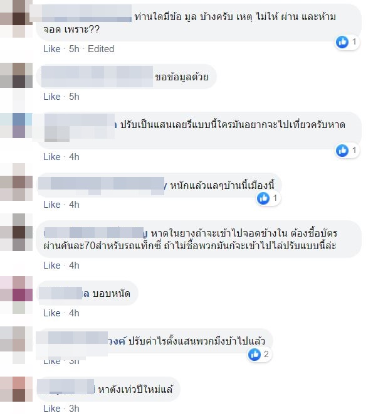Like the 'ขอข้อมูลด้วย' comment
383x418 pixels.
(x=52, y=97)
